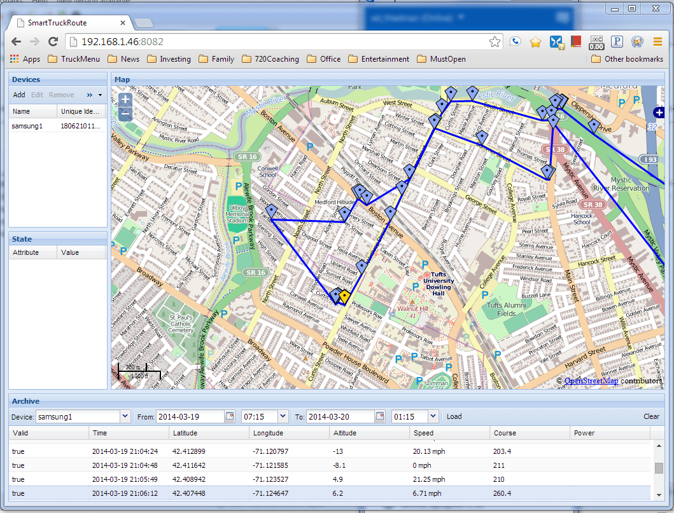Select archive row at 21:04:24
The image size is (674, 513).
pos(330,451)
